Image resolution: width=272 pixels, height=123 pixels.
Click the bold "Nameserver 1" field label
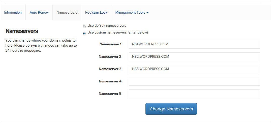(110, 44)
